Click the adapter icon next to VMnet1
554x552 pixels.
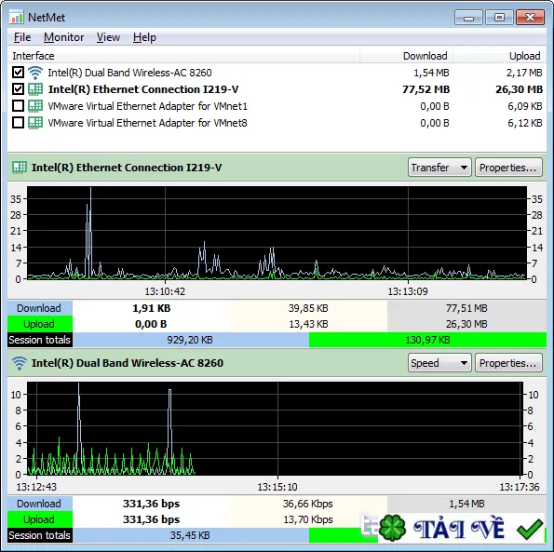tap(35, 106)
